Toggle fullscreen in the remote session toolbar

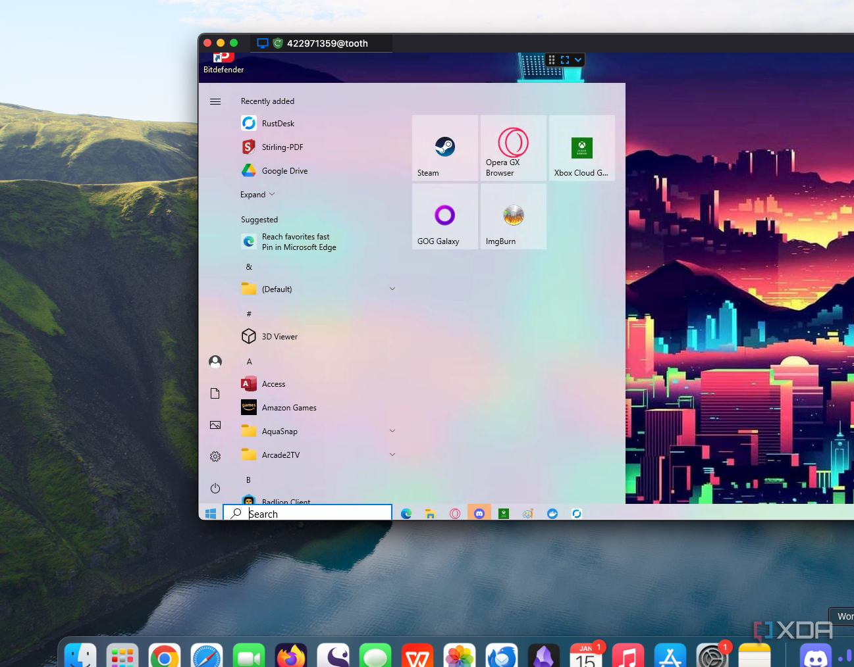click(x=565, y=60)
